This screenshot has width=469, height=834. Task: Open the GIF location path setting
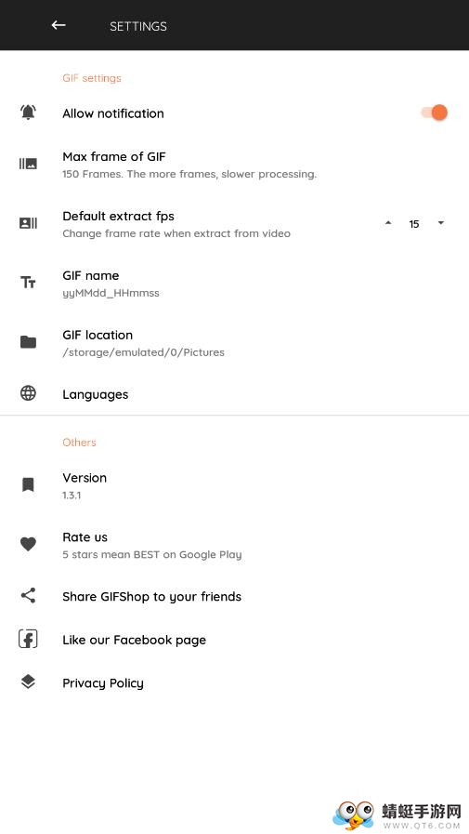click(234, 343)
